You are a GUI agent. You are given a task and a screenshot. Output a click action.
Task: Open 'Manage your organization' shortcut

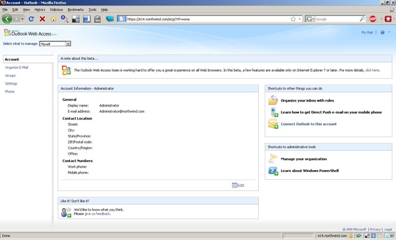coord(304,159)
